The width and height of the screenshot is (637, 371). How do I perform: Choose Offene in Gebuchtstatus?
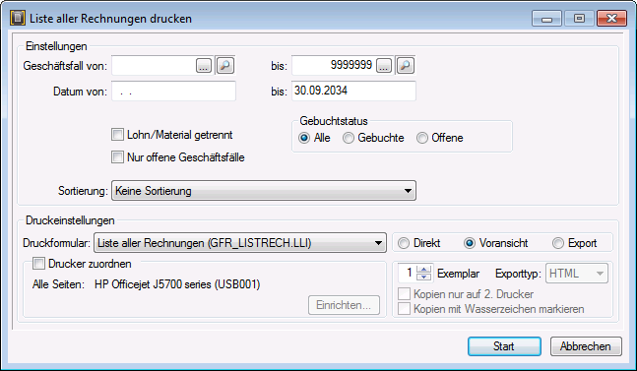(x=422, y=138)
